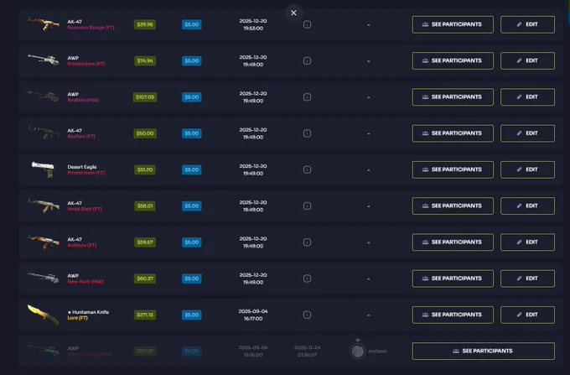Click the square icon in the AK-47 Redline row

[307, 133]
